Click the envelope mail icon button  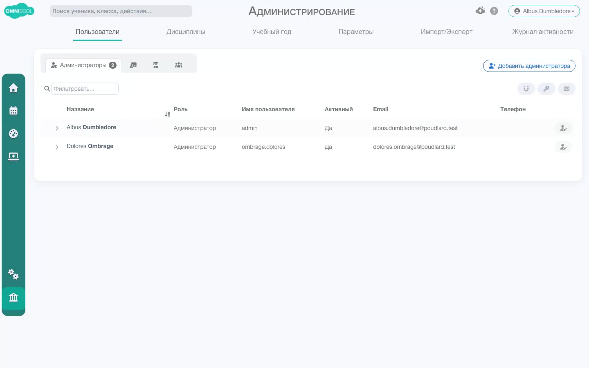click(567, 89)
